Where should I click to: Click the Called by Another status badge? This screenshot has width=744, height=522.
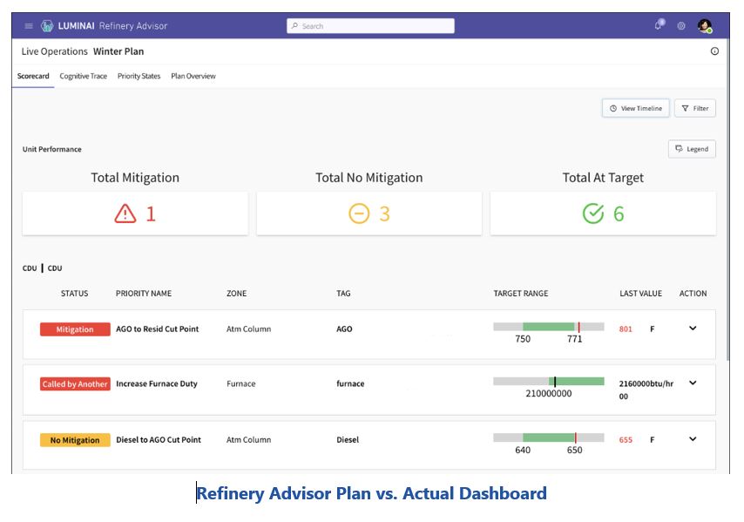75,384
